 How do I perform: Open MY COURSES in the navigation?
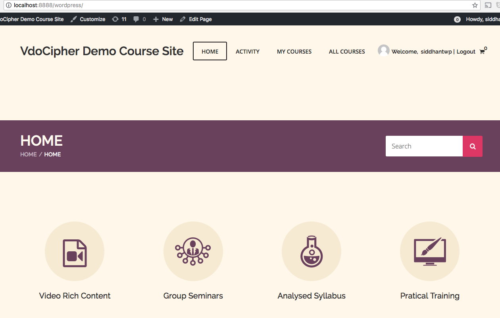pos(294,52)
